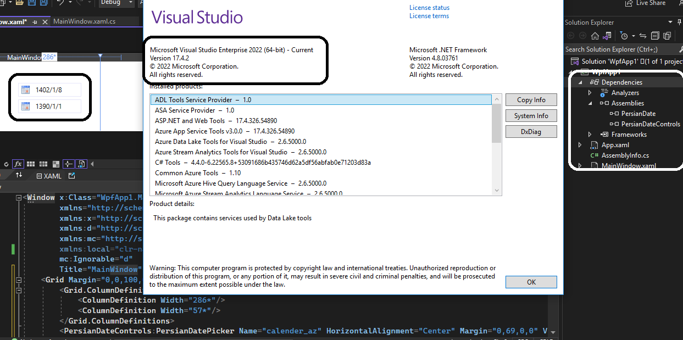Image resolution: width=683 pixels, height=340 pixels.
Task: Collapse the Window element in XAML editor
Action: click(x=18, y=198)
